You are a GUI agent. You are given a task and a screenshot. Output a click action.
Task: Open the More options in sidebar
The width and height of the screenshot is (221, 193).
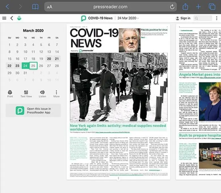coord(56,94)
